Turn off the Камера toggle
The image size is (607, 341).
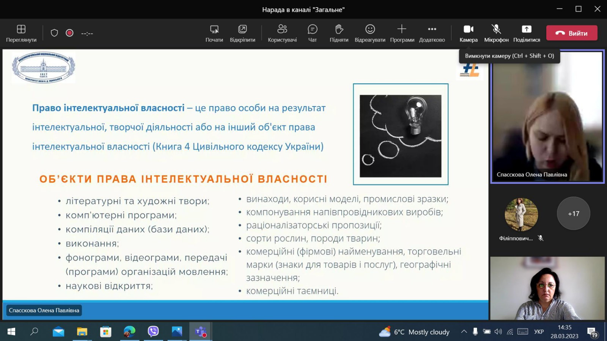click(469, 33)
